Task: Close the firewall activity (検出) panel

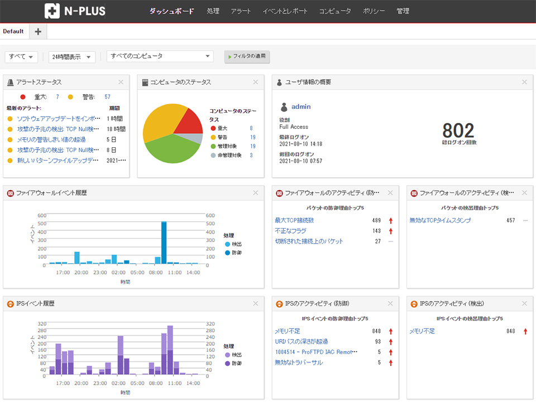Action: point(524,193)
